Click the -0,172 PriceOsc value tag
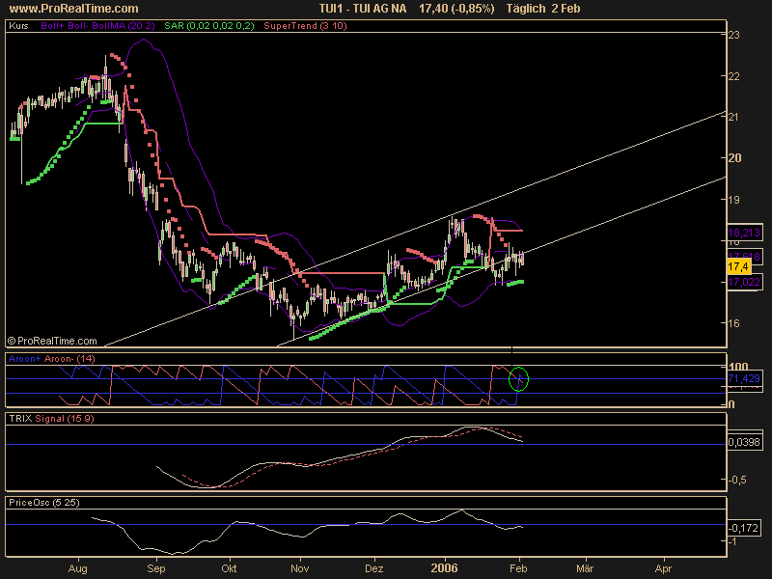Viewport: 772px width, 579px height. [x=745, y=528]
